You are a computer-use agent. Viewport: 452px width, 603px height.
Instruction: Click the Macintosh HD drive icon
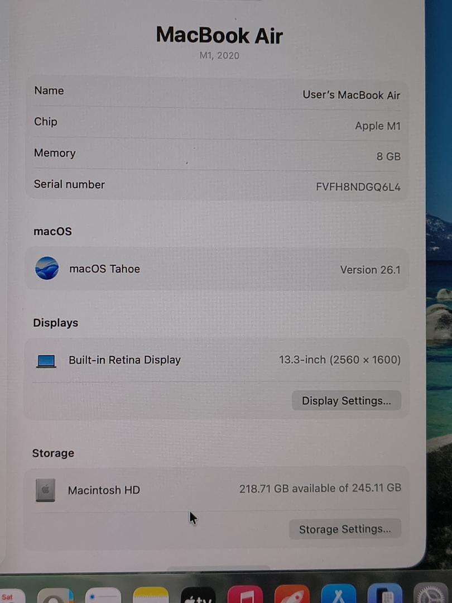tap(46, 490)
